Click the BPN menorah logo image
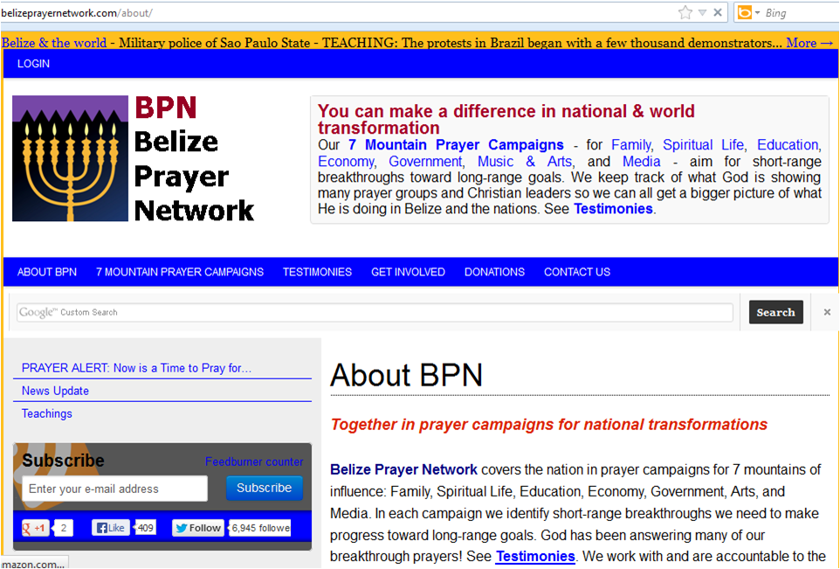The height and width of the screenshot is (569, 840). (70, 158)
